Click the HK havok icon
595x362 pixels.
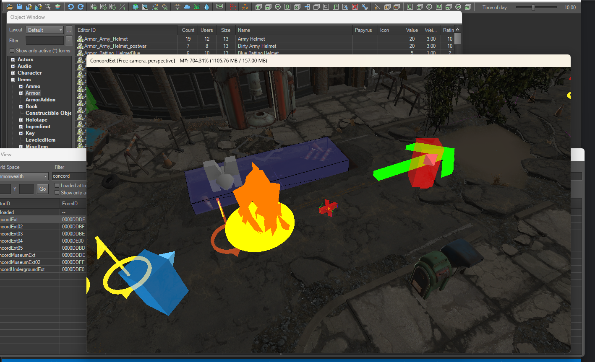coord(155,7)
